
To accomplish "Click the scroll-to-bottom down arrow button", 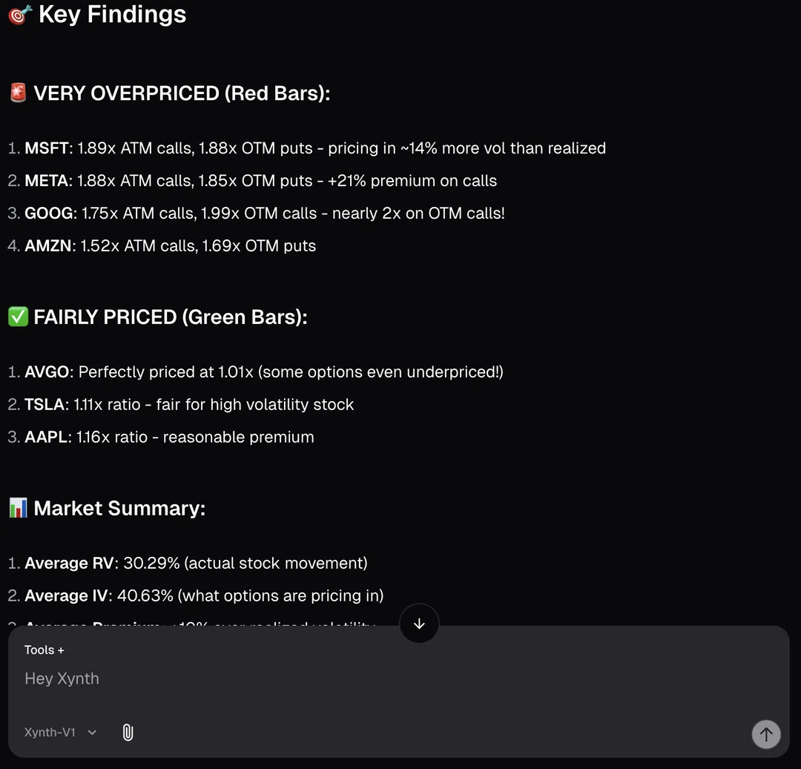I will click(419, 624).
